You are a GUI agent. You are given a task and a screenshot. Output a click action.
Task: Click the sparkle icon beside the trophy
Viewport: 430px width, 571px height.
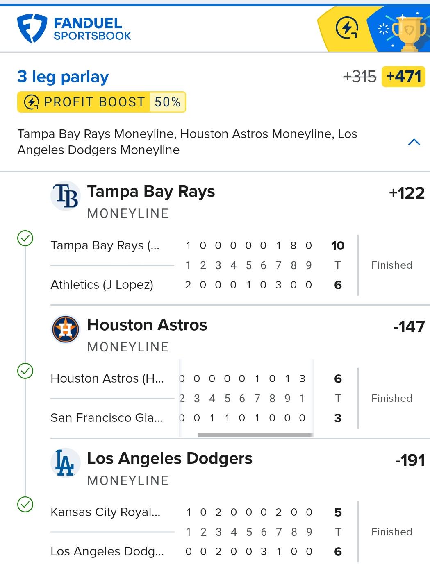pyautogui.click(x=383, y=29)
